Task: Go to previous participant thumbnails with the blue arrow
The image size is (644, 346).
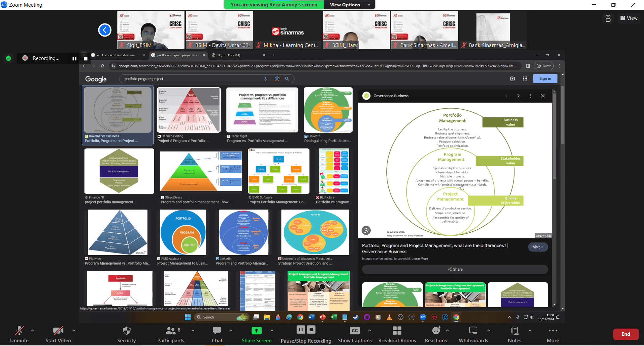Action: tap(105, 30)
